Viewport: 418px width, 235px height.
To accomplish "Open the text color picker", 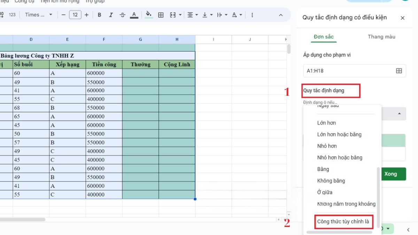I will 134,15.
